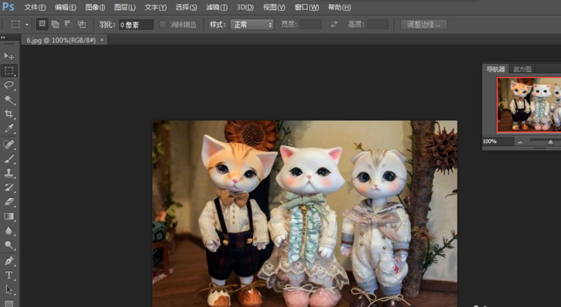Image resolution: width=561 pixels, height=307 pixels.
Task: Select the Blur tool
Action: coord(9,231)
